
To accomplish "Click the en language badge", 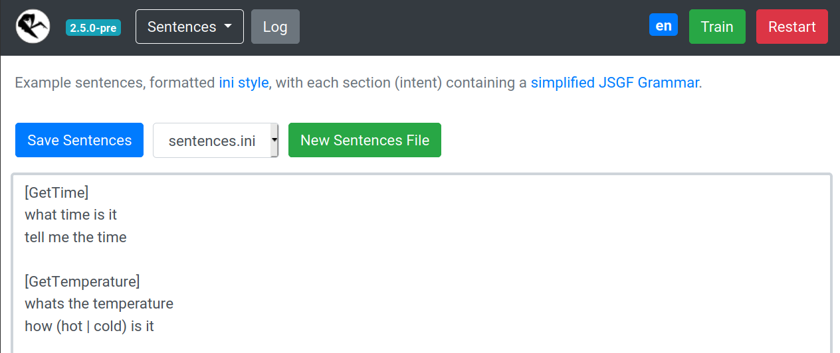I will click(663, 26).
